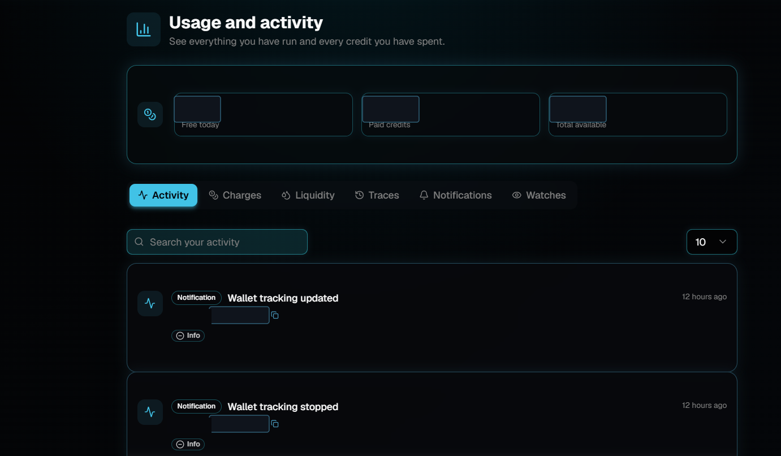The width and height of the screenshot is (781, 456).
Task: Switch to the Charges tab
Action: [x=235, y=195]
